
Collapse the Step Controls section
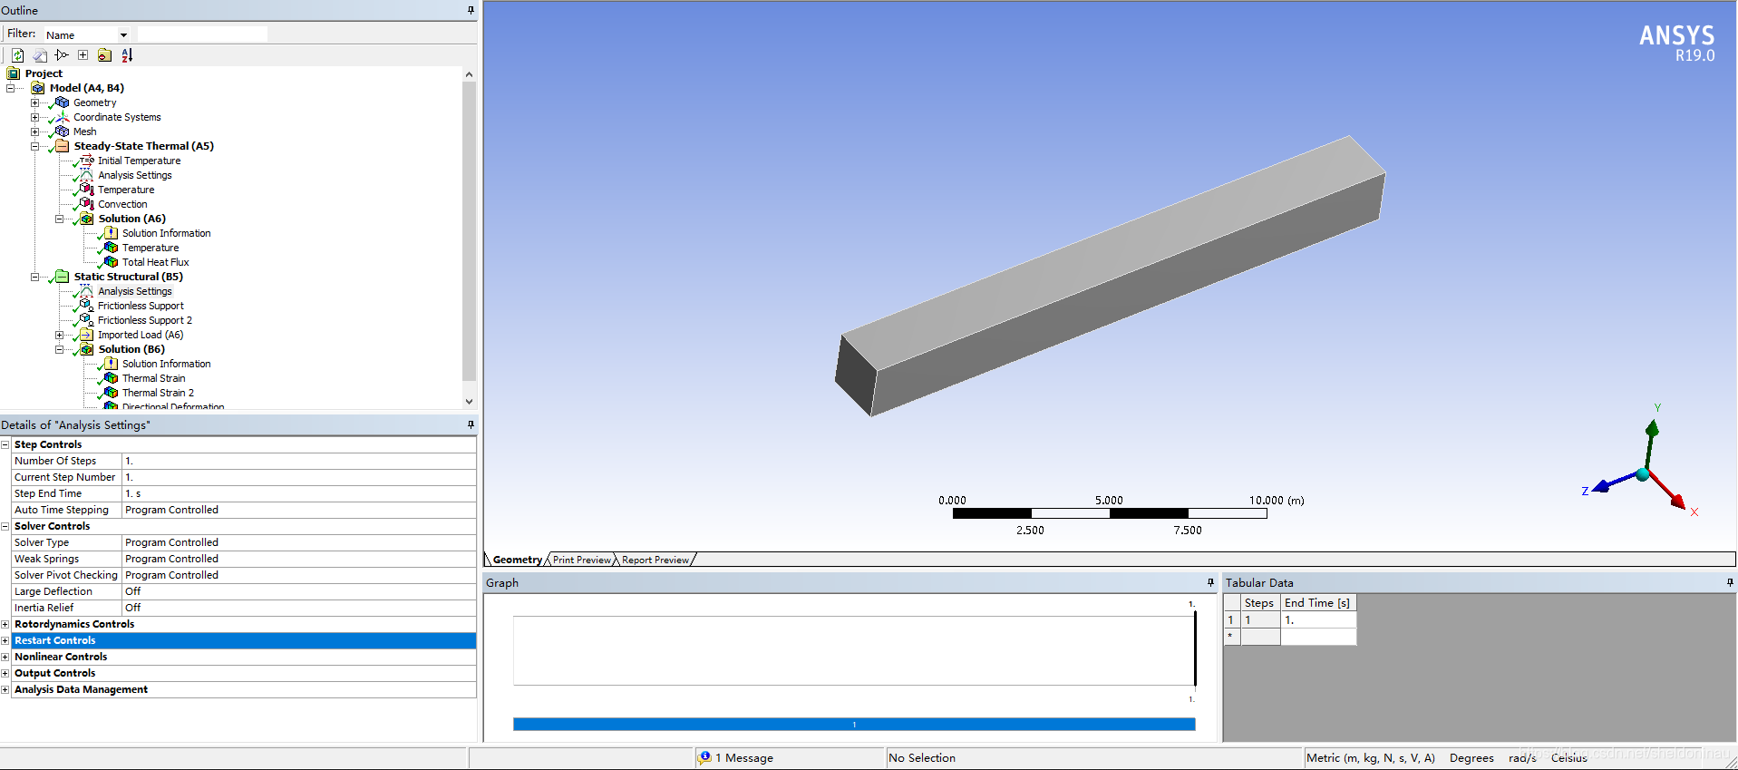coord(5,444)
